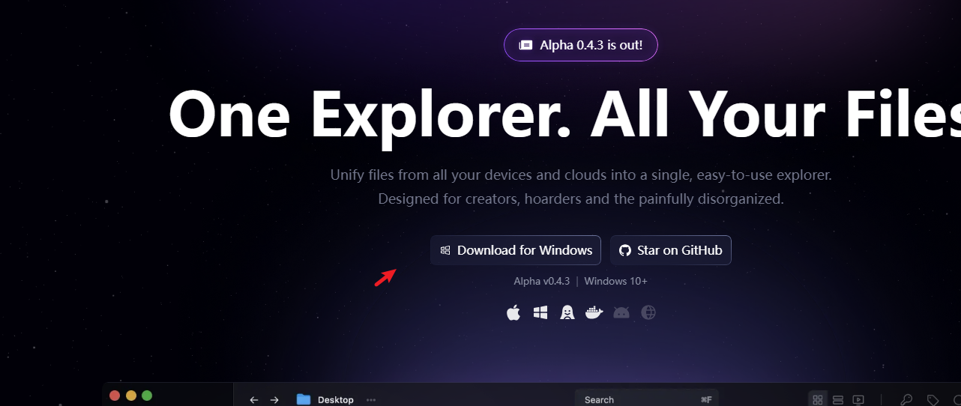
Task: Click the Alpha 0.4.3 is out! badge
Action: click(x=581, y=45)
